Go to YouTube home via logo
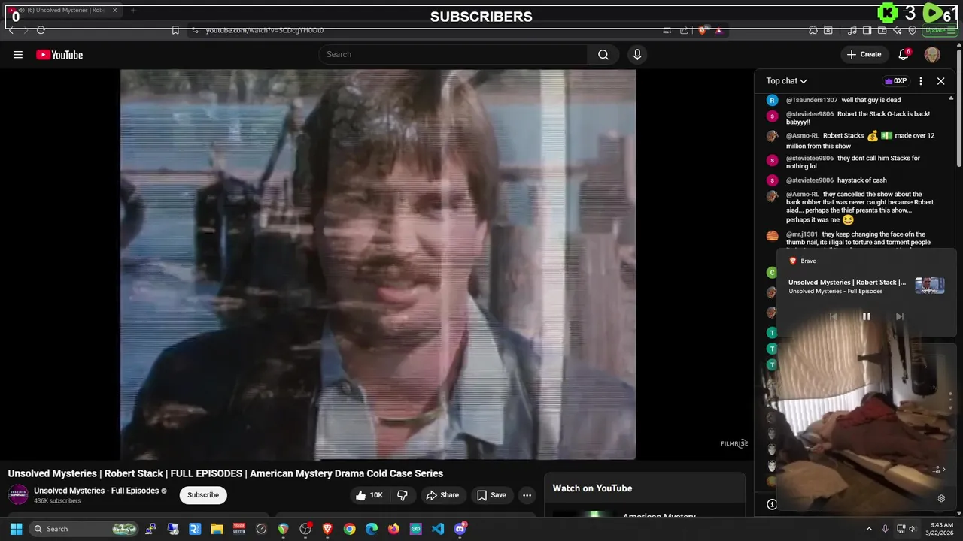 coord(59,55)
